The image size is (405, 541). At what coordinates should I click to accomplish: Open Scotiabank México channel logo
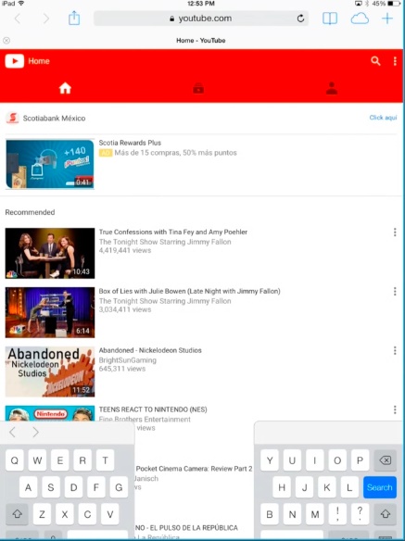click(12, 118)
